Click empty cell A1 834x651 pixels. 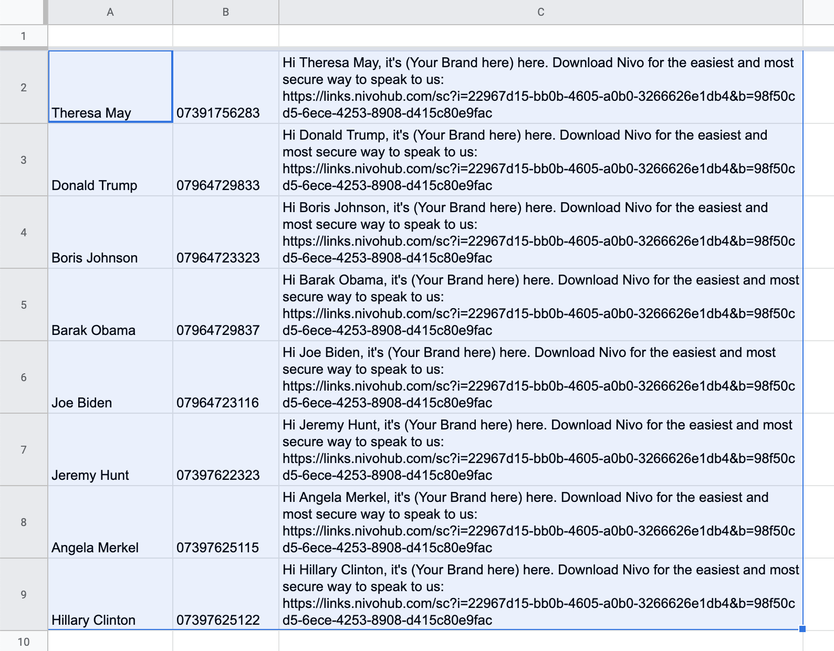point(110,36)
